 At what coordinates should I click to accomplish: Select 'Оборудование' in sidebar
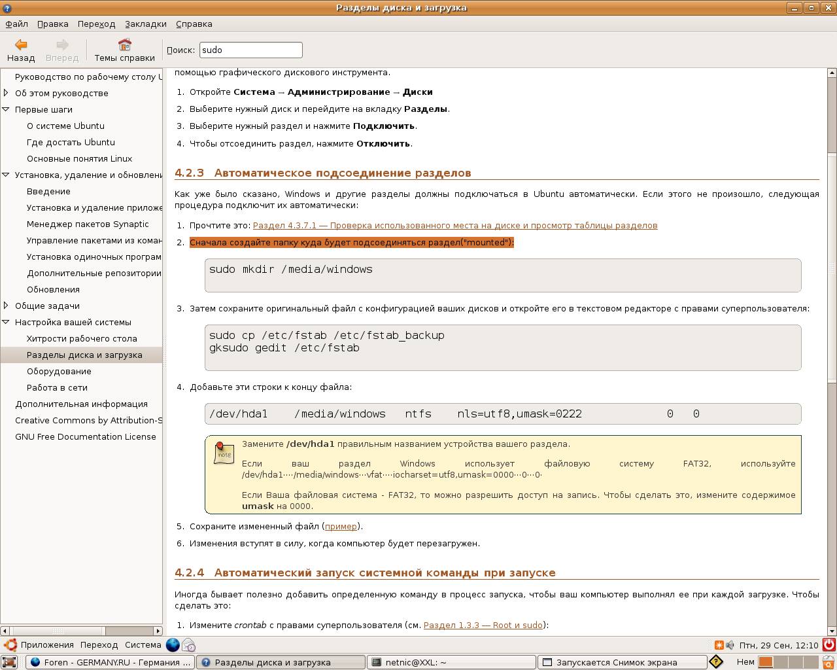pos(59,371)
